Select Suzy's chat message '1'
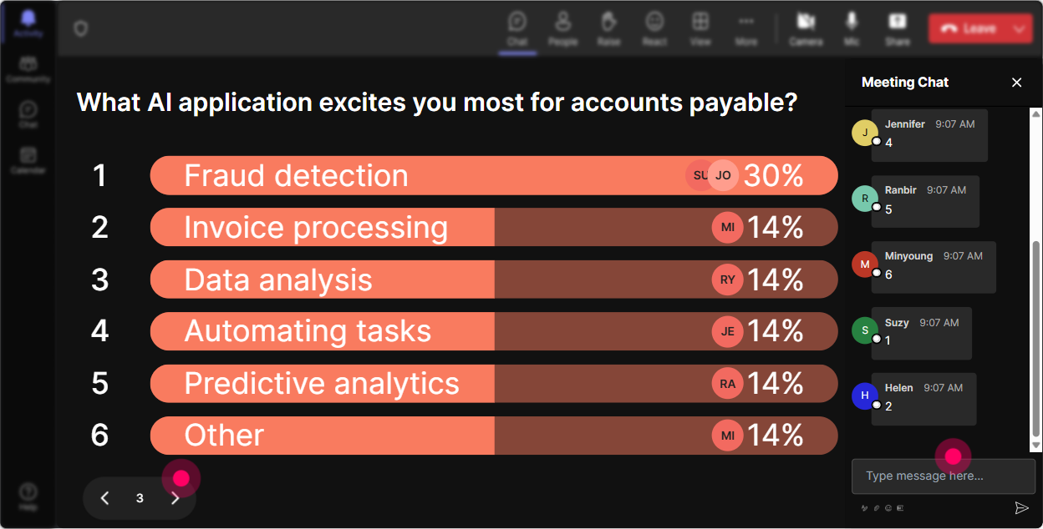 922,333
